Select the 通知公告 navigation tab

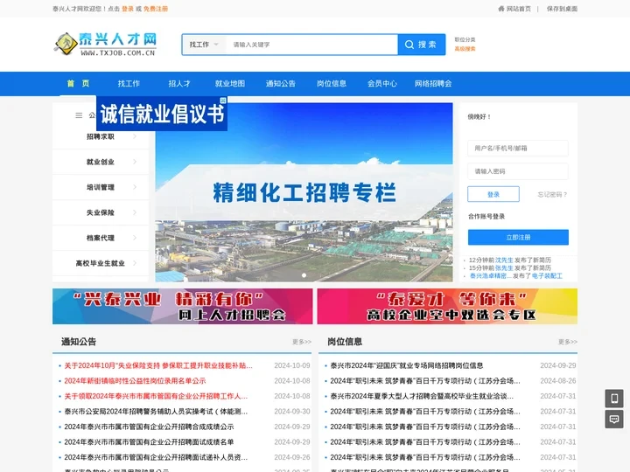[281, 84]
